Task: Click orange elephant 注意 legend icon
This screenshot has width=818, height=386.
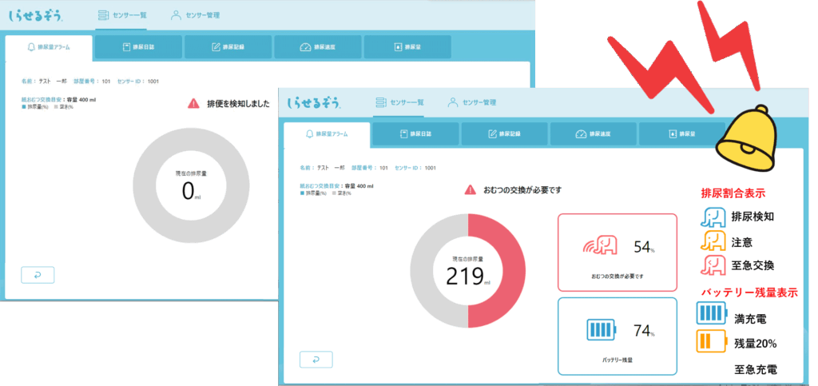Action: pyautogui.click(x=713, y=241)
